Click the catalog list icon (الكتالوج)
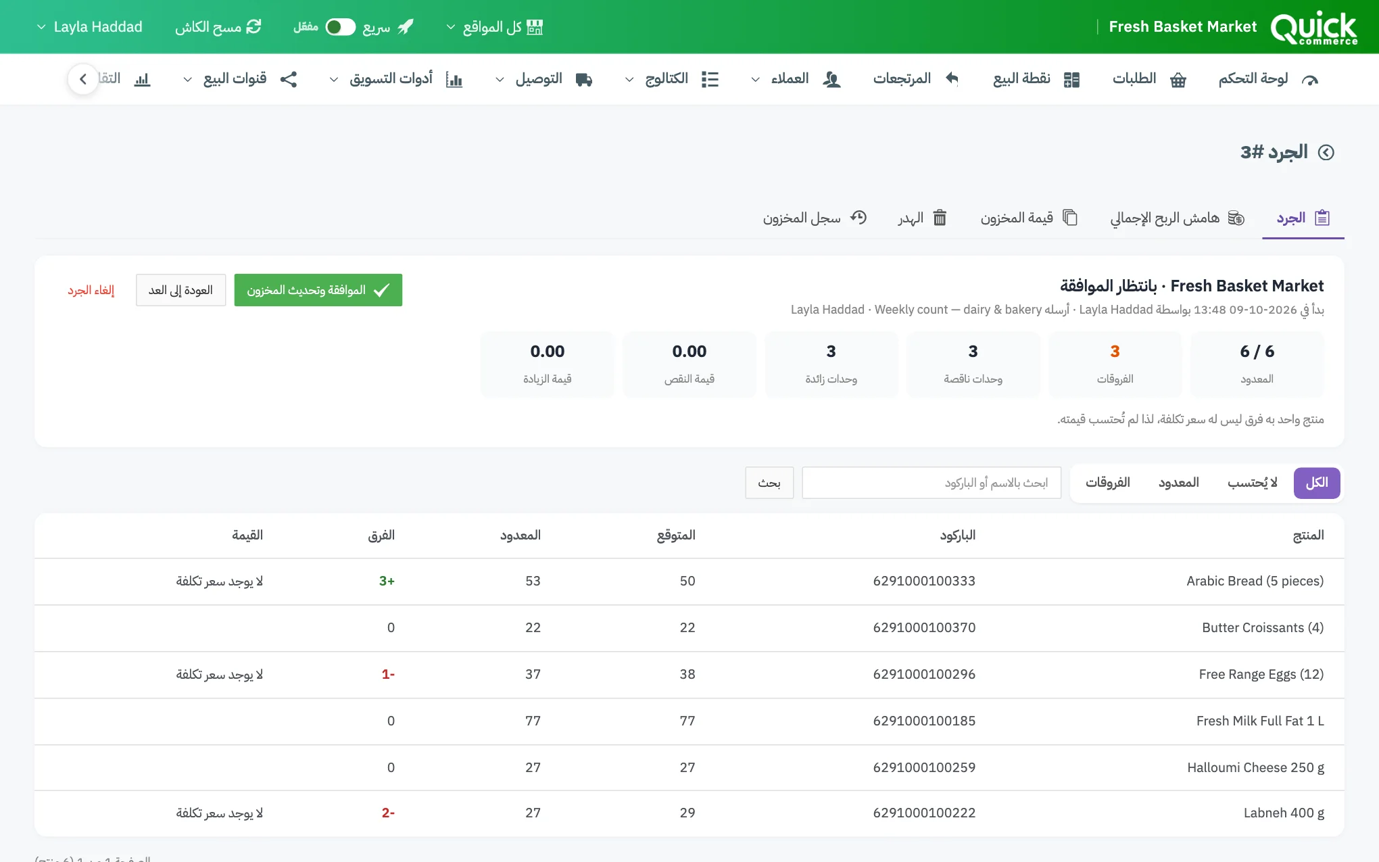Screen dimensions: 1379x862 pos(710,80)
